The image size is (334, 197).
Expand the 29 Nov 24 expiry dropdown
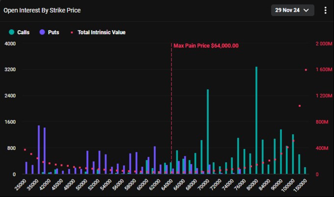292,10
